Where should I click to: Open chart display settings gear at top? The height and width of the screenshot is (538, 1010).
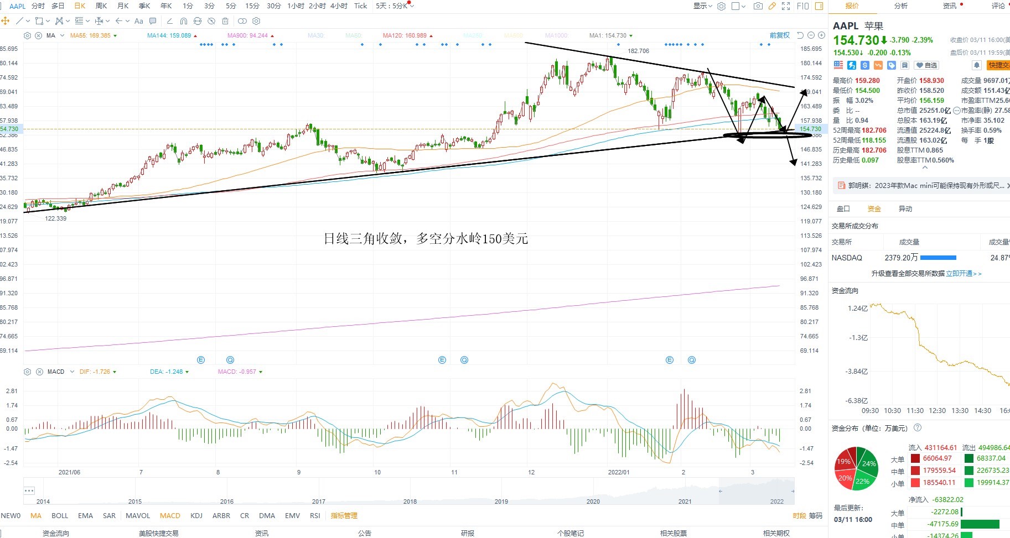point(721,6)
